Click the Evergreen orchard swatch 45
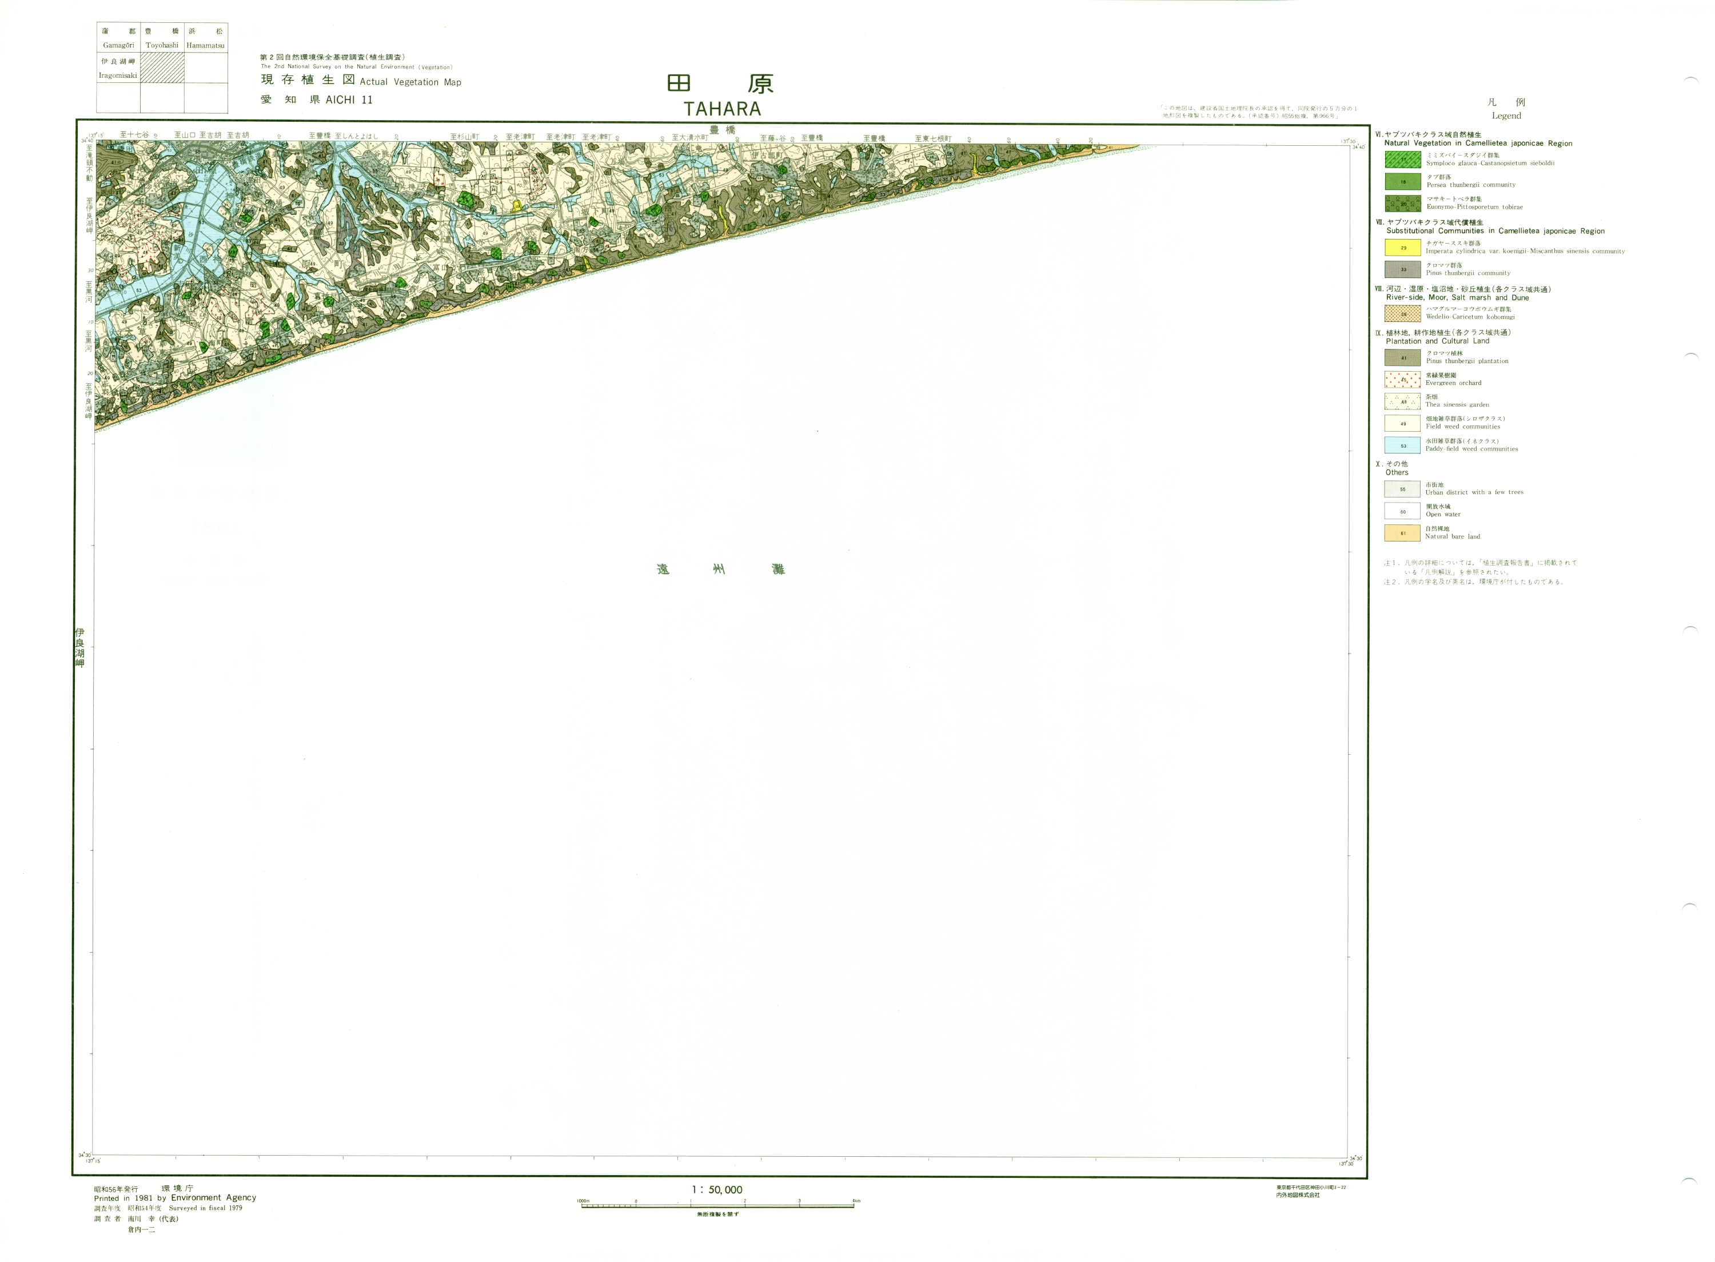Screen dimensions: 1715x1262 (1403, 380)
